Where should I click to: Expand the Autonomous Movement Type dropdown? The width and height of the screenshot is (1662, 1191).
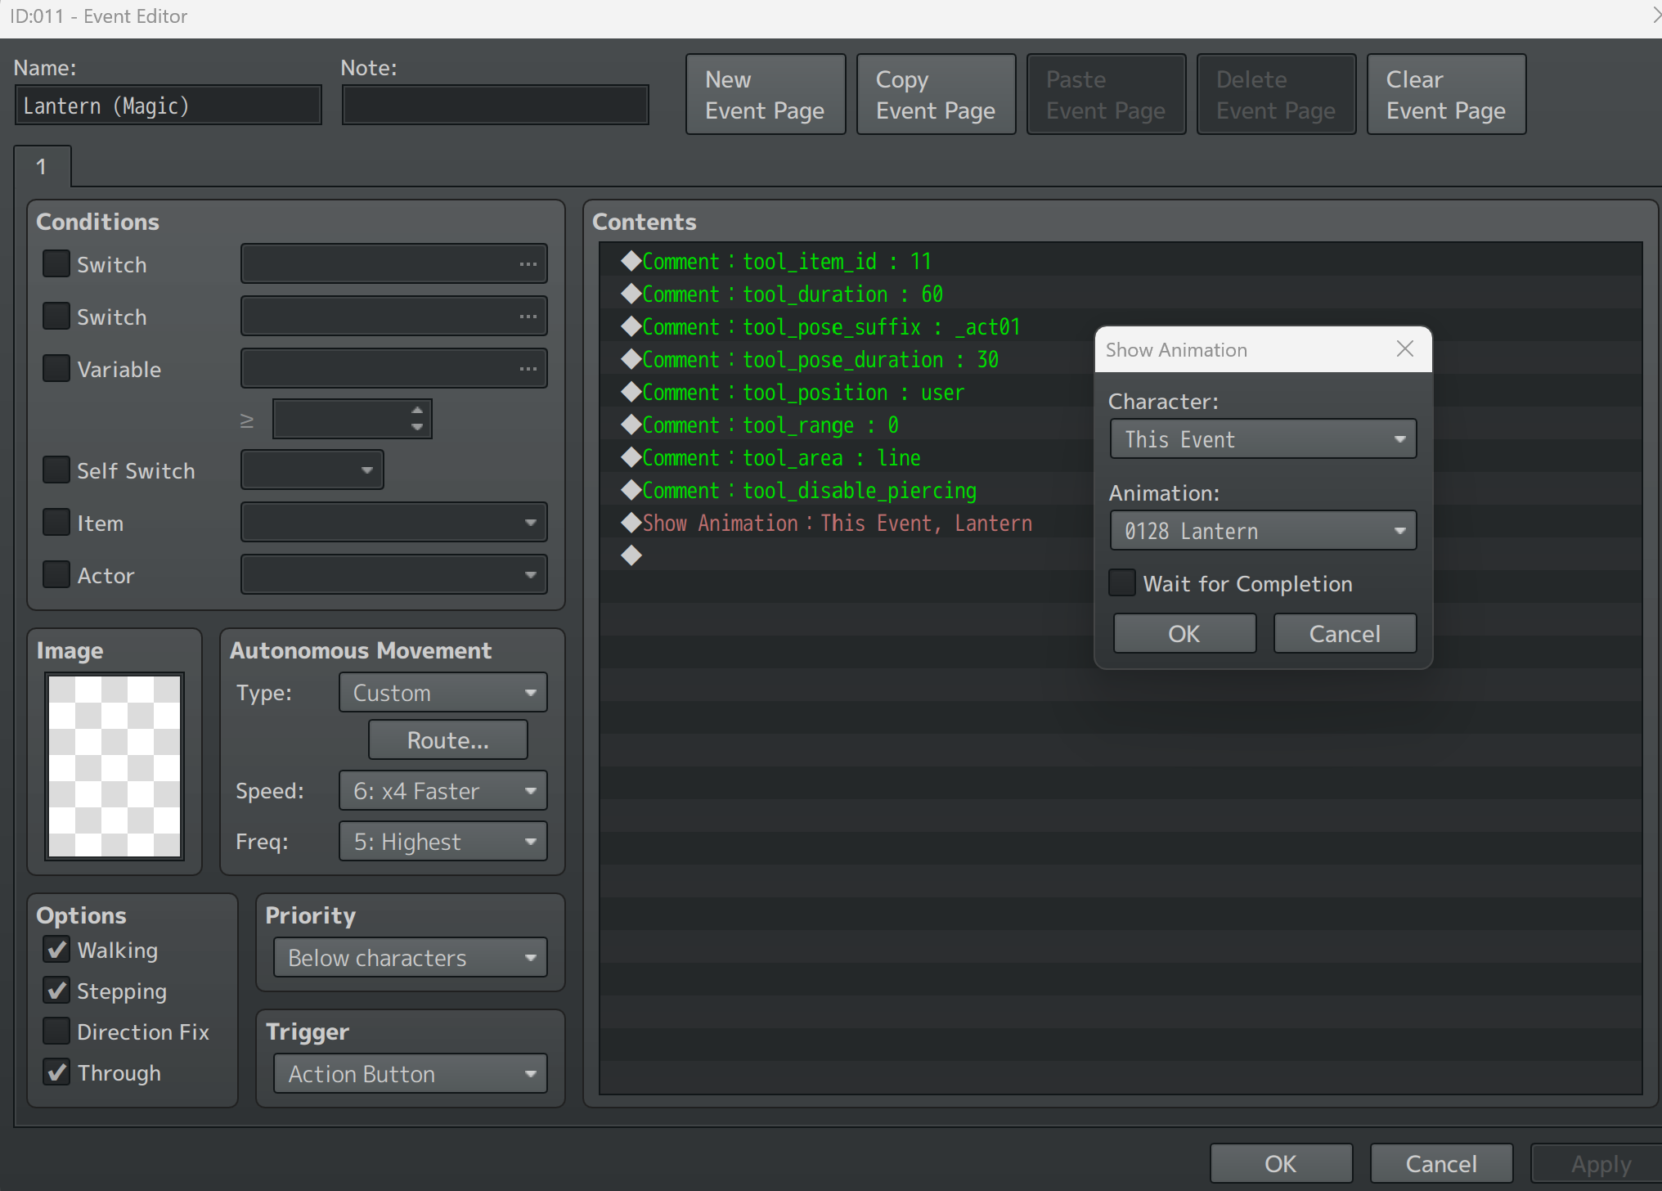[443, 693]
